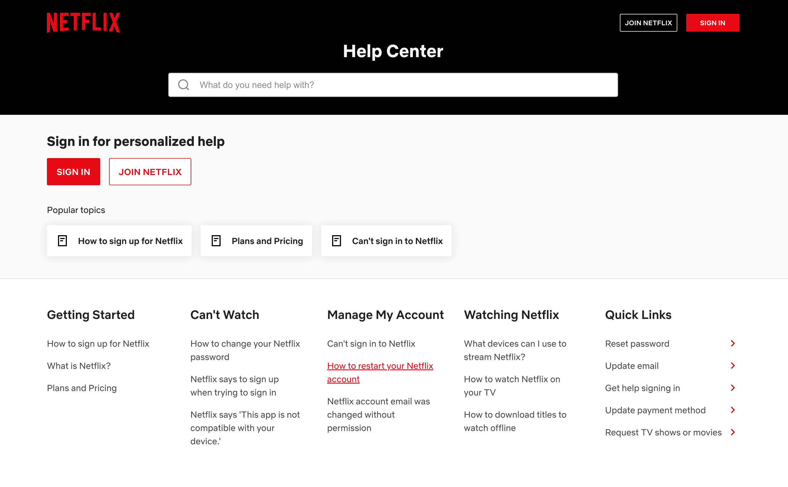Click the Watching Netflix heading
Image resolution: width=788 pixels, height=487 pixels.
tap(511, 315)
